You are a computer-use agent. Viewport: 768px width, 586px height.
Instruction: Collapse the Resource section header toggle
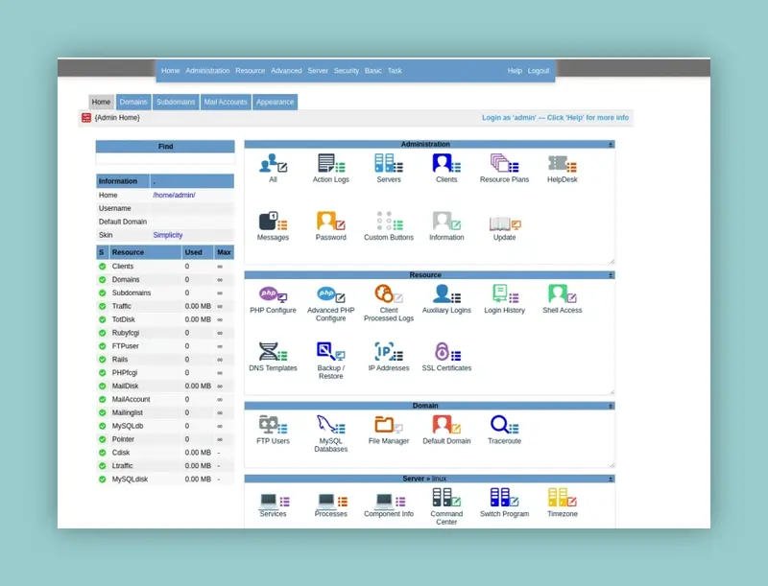[x=611, y=275]
